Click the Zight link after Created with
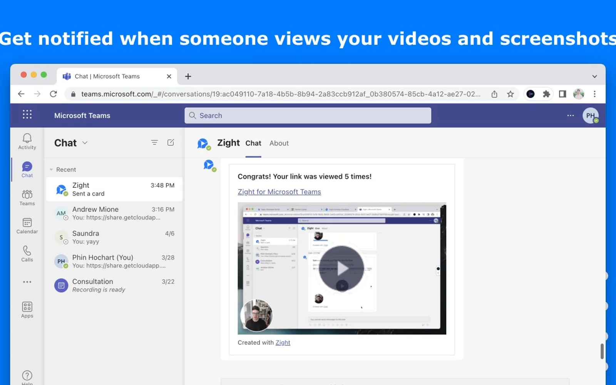Image resolution: width=616 pixels, height=385 pixels. point(283,342)
